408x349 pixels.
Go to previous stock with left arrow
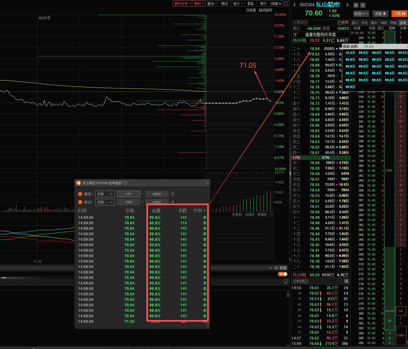(x=294, y=5)
